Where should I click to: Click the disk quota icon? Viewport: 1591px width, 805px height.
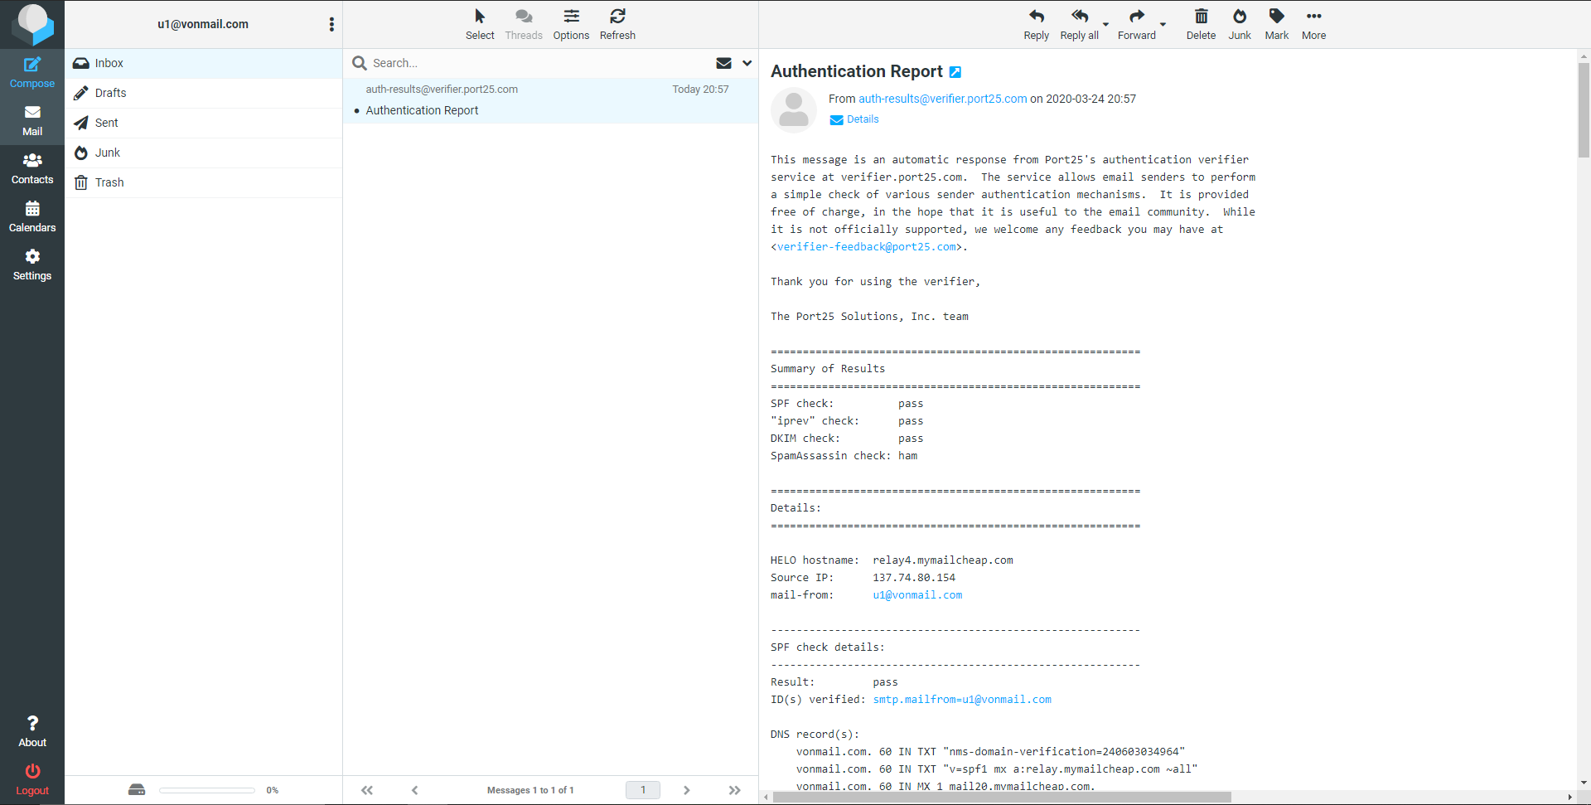[137, 790]
